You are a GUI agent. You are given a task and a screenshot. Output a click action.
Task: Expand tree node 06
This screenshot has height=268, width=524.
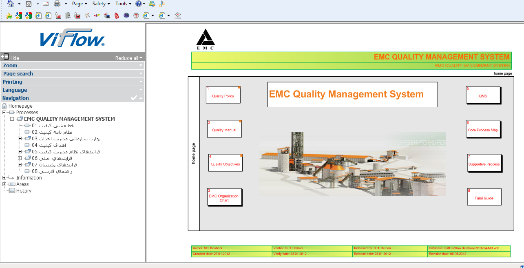[x=20, y=158]
